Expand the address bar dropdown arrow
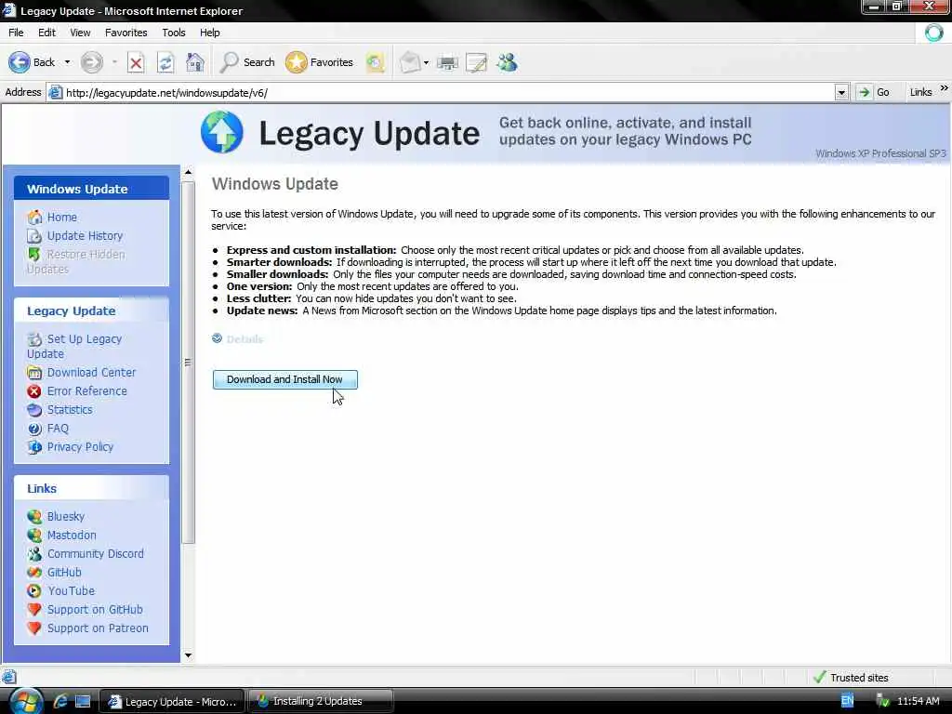Image resolution: width=952 pixels, height=714 pixels. click(841, 93)
